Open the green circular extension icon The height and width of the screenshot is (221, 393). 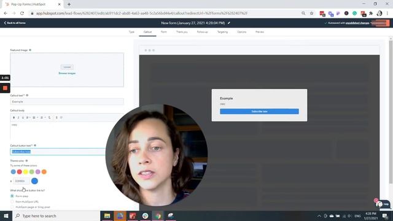tap(354, 14)
